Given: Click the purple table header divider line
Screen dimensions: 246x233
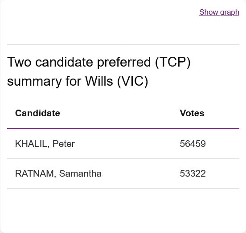Looking at the screenshot, I should coord(123,128).
